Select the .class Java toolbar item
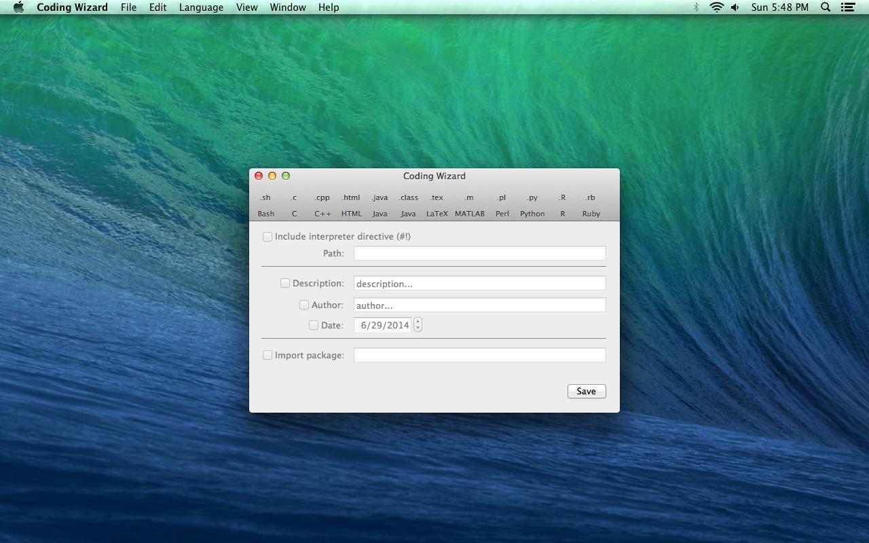This screenshot has height=543, width=869. [x=408, y=205]
